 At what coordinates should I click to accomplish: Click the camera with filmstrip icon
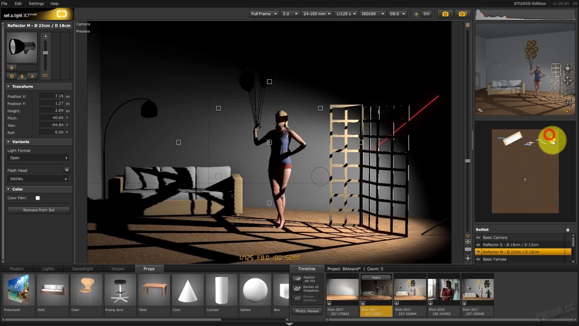point(462,14)
